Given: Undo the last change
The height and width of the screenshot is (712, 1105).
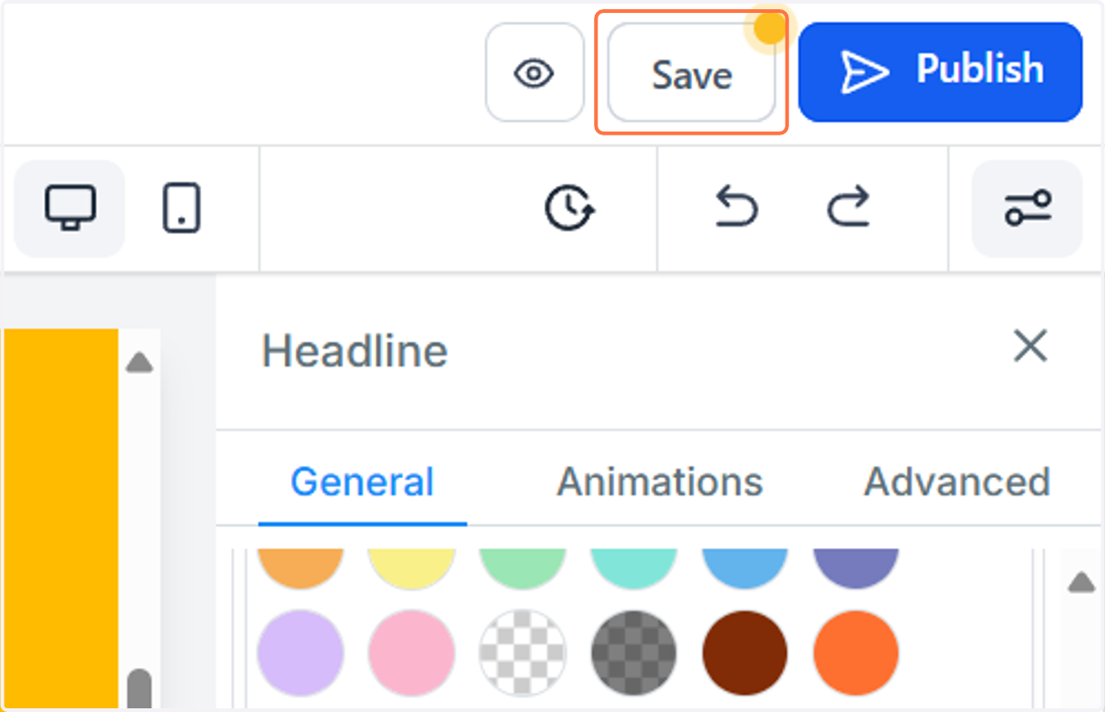Looking at the screenshot, I should [x=737, y=208].
